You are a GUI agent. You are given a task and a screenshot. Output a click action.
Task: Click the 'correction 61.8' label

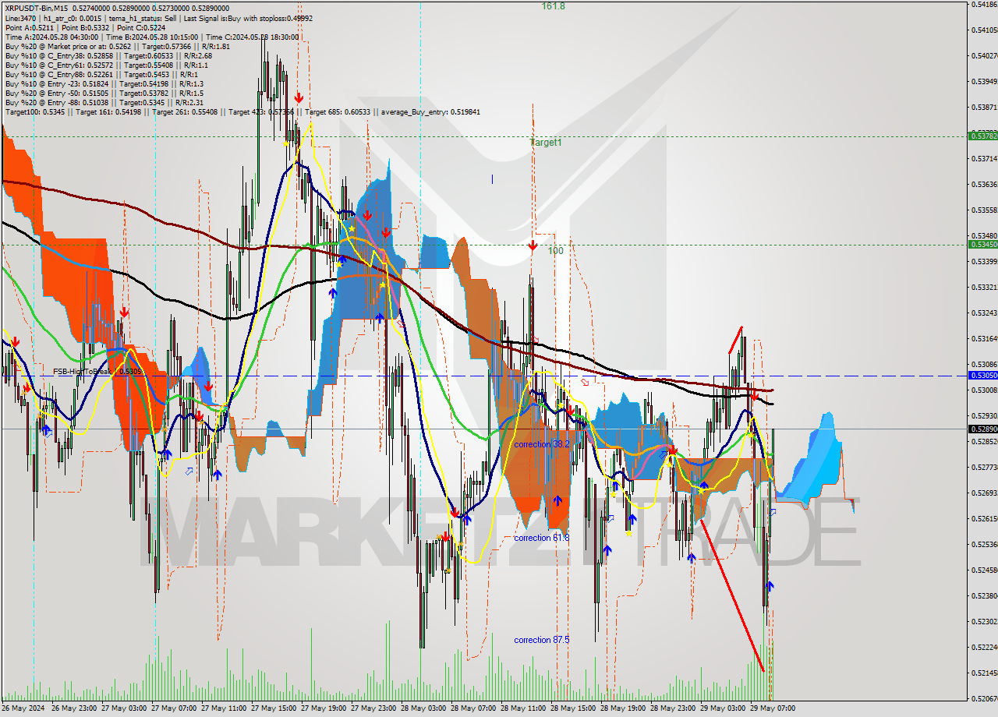[542, 538]
